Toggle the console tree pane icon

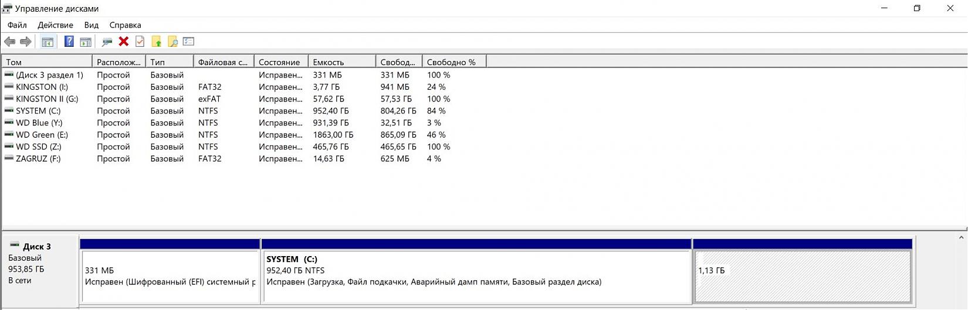48,42
